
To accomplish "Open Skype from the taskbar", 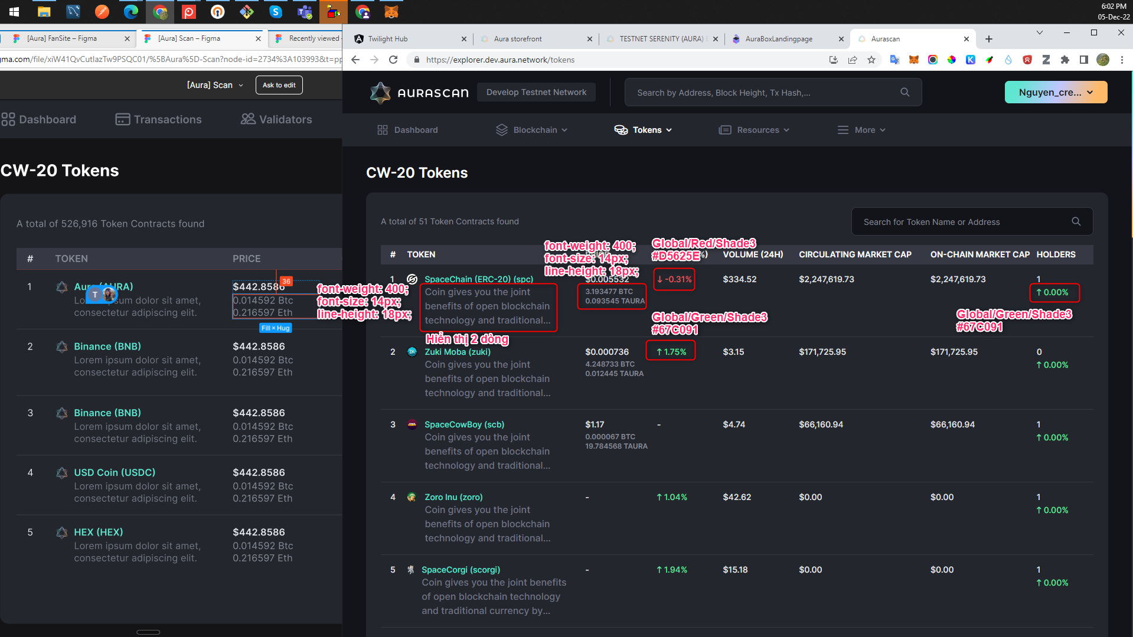I will [276, 12].
